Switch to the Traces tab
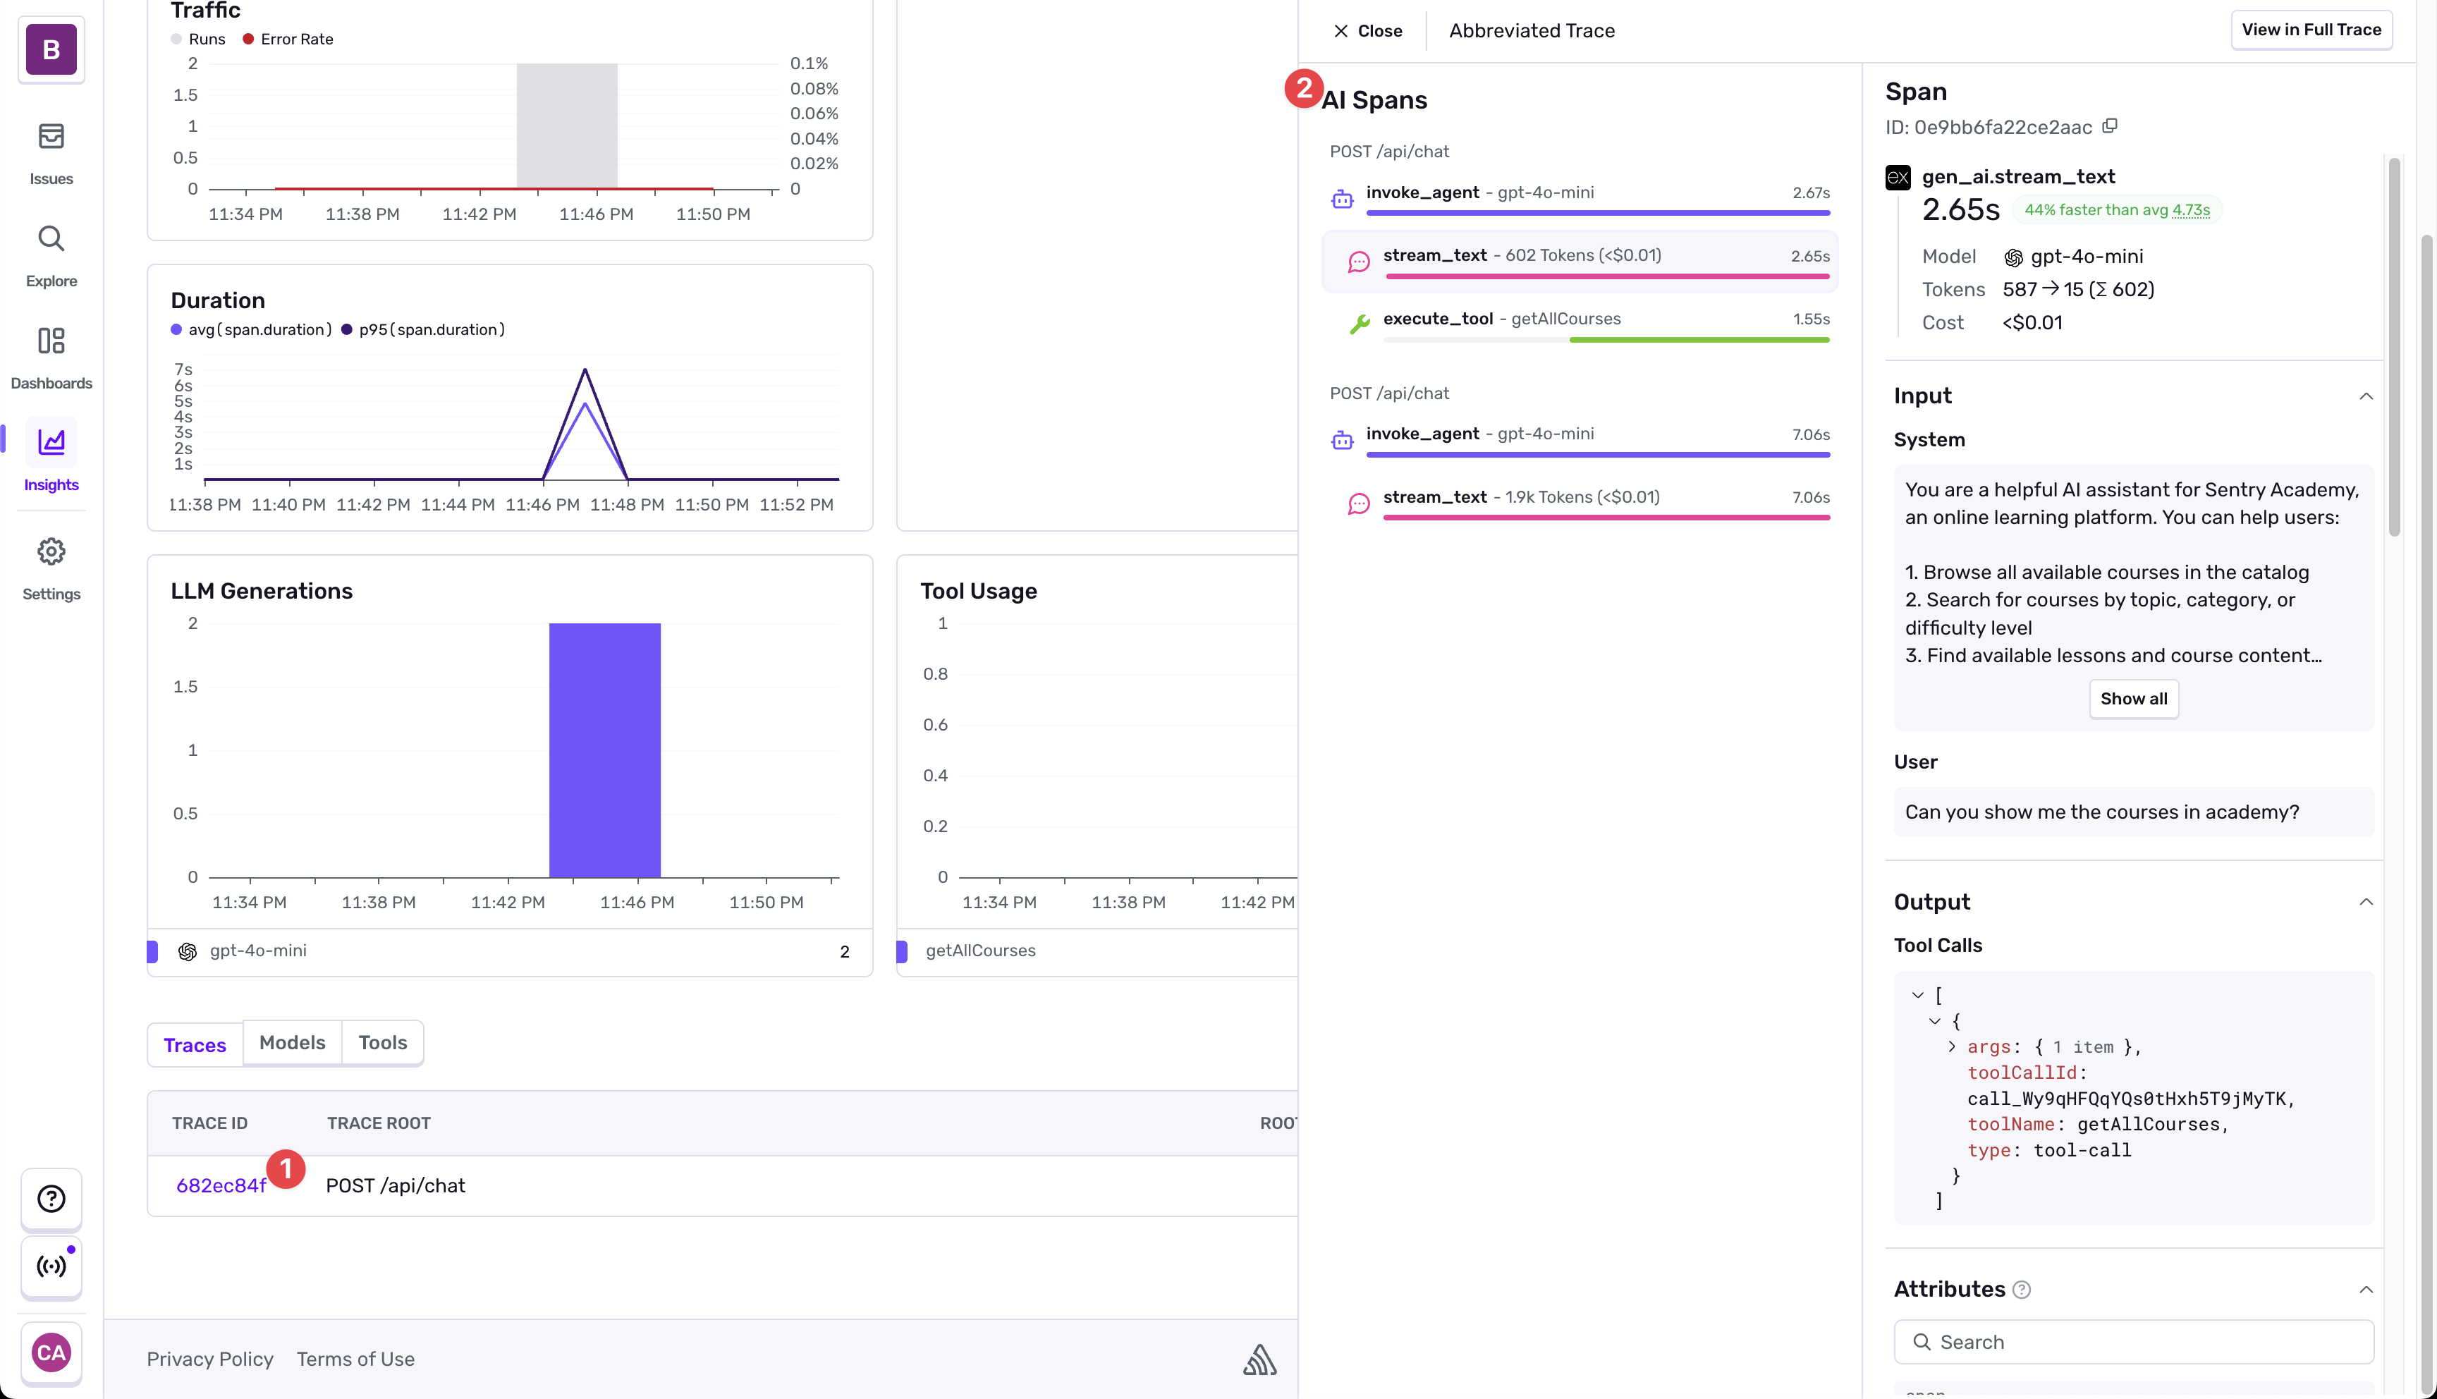Screen dimensions: 2437x1399 pyautogui.click(x=195, y=1044)
